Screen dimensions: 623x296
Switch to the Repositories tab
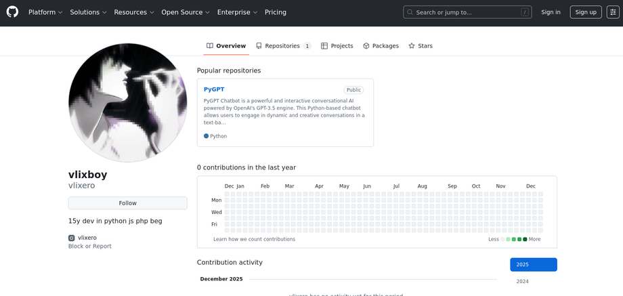pyautogui.click(x=283, y=46)
